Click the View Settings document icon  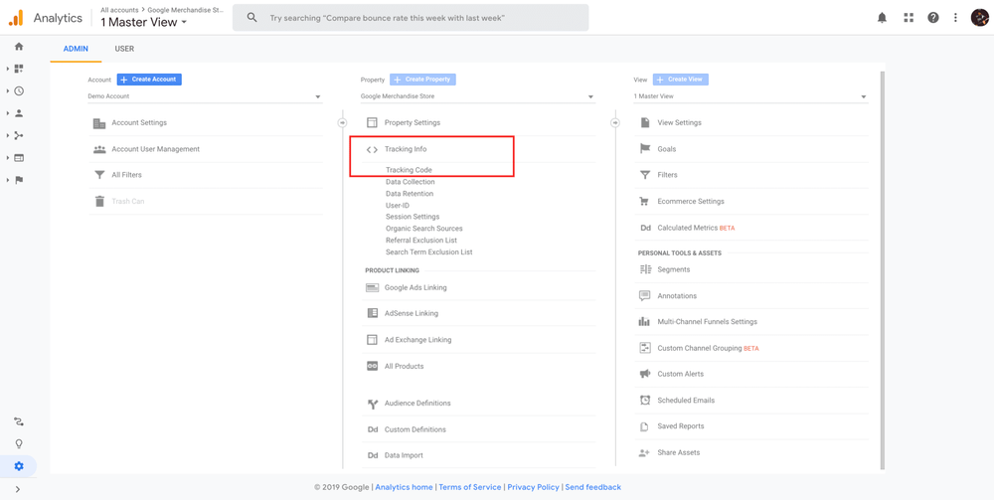tap(645, 123)
